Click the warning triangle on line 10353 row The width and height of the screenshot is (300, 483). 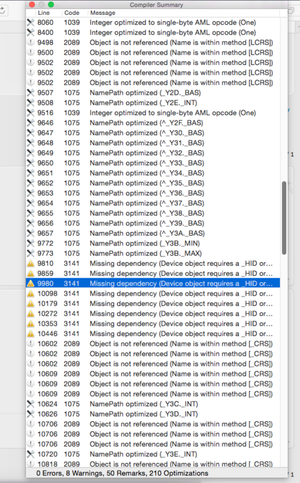click(x=30, y=324)
